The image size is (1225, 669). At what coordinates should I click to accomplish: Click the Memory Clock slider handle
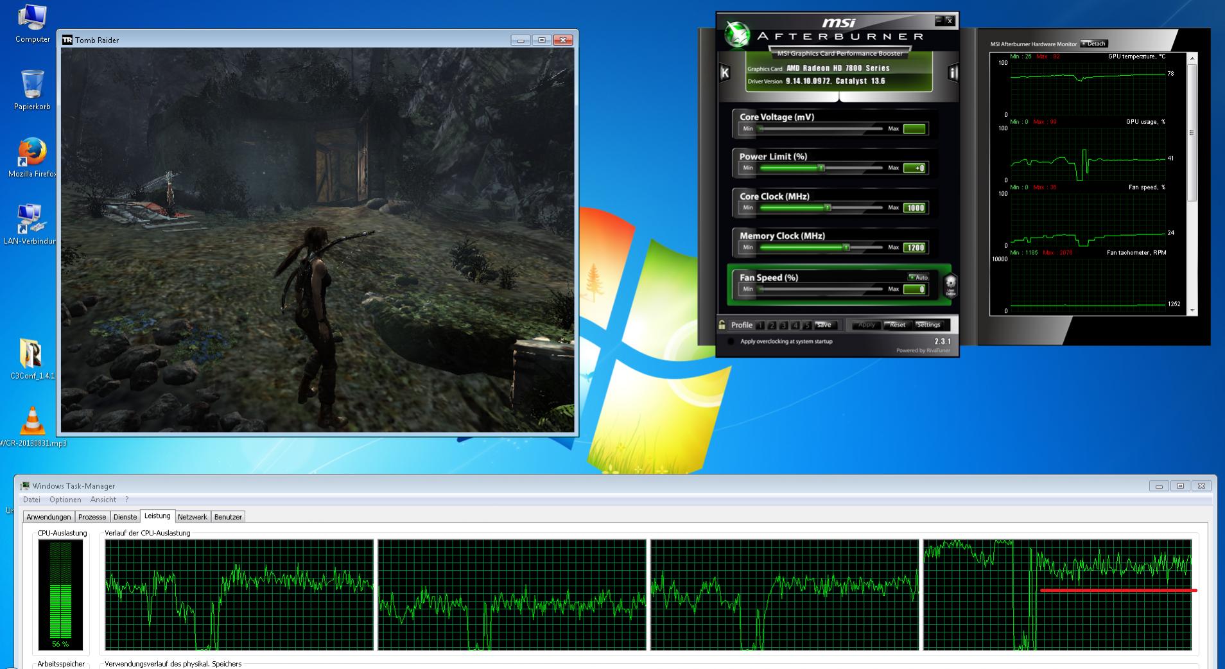[x=846, y=247]
